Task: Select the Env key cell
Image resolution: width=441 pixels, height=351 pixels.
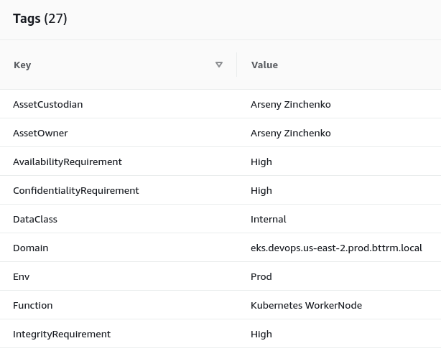Action: [x=21, y=277]
